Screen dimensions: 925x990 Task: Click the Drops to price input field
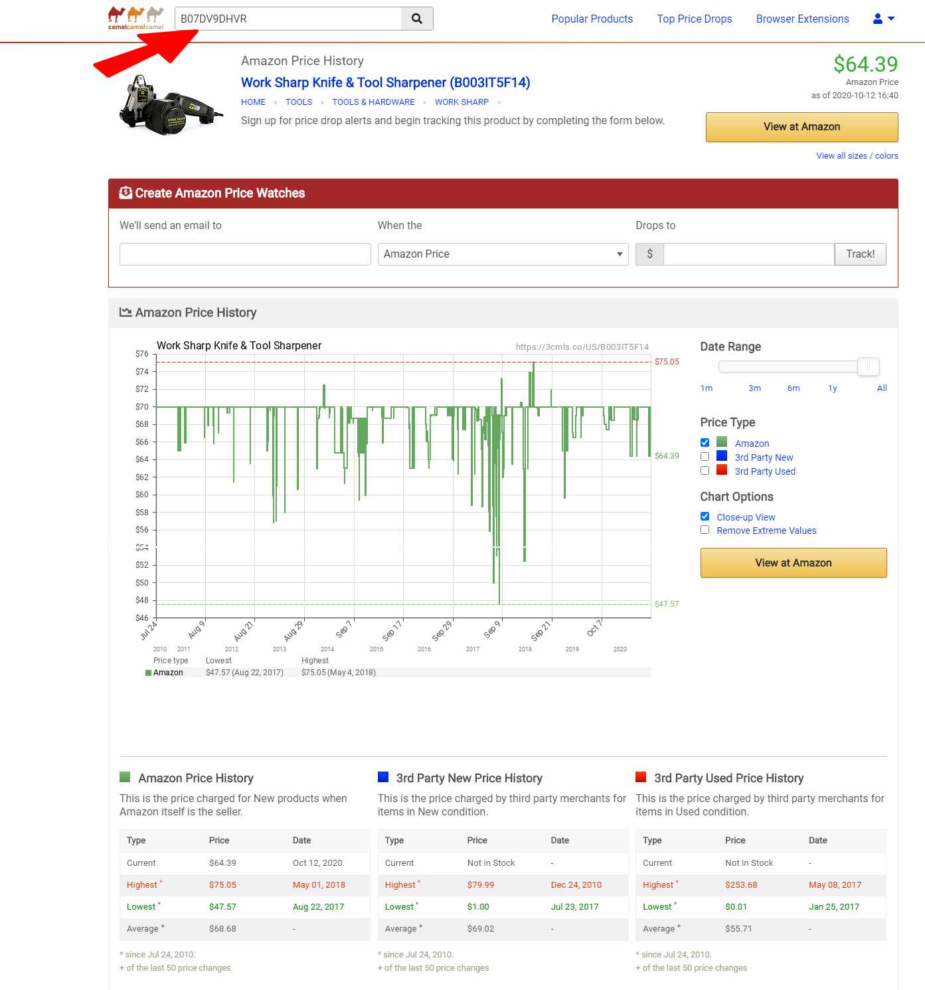coord(748,254)
